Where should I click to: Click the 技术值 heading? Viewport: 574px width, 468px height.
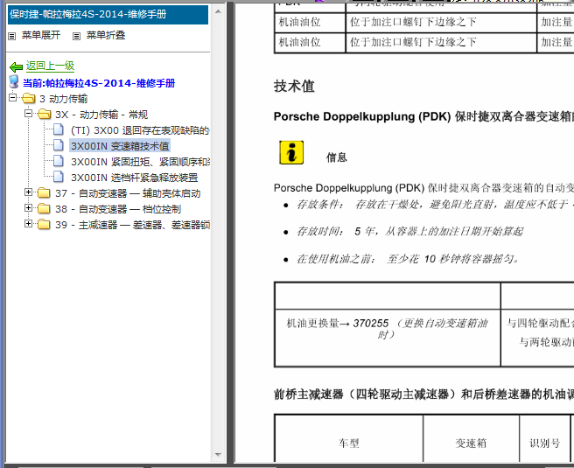pos(294,87)
